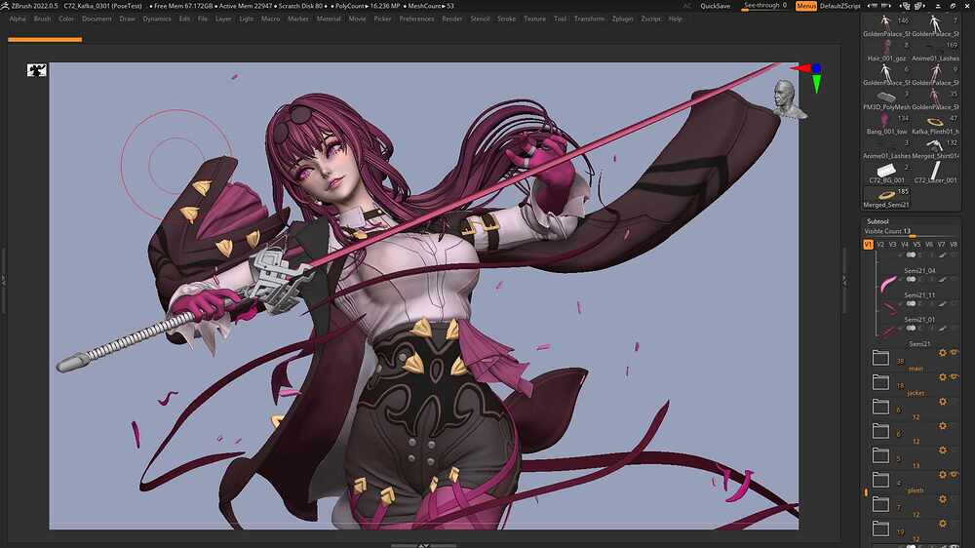Select the Bang_001_low tool icon
The height and width of the screenshot is (548, 975).
[885, 120]
